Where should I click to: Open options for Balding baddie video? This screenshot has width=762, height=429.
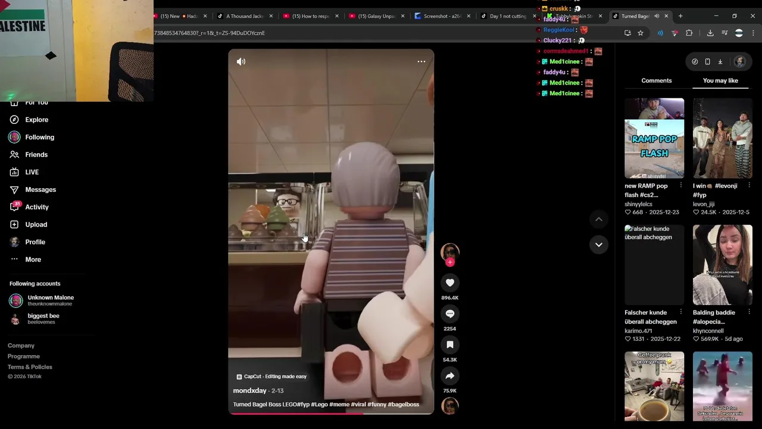click(749, 312)
